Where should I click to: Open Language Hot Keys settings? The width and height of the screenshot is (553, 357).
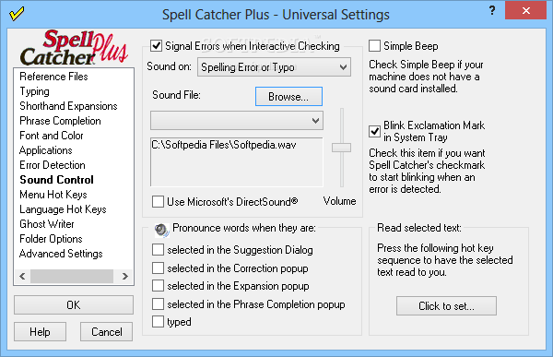pos(63,209)
